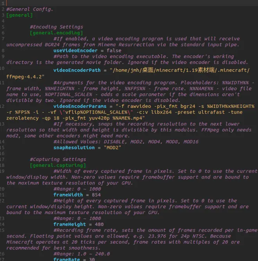Click the frameWidth key

(x=68, y=195)
